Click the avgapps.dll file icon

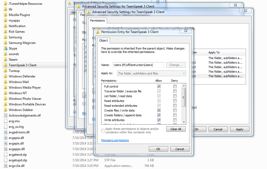(6, 149)
